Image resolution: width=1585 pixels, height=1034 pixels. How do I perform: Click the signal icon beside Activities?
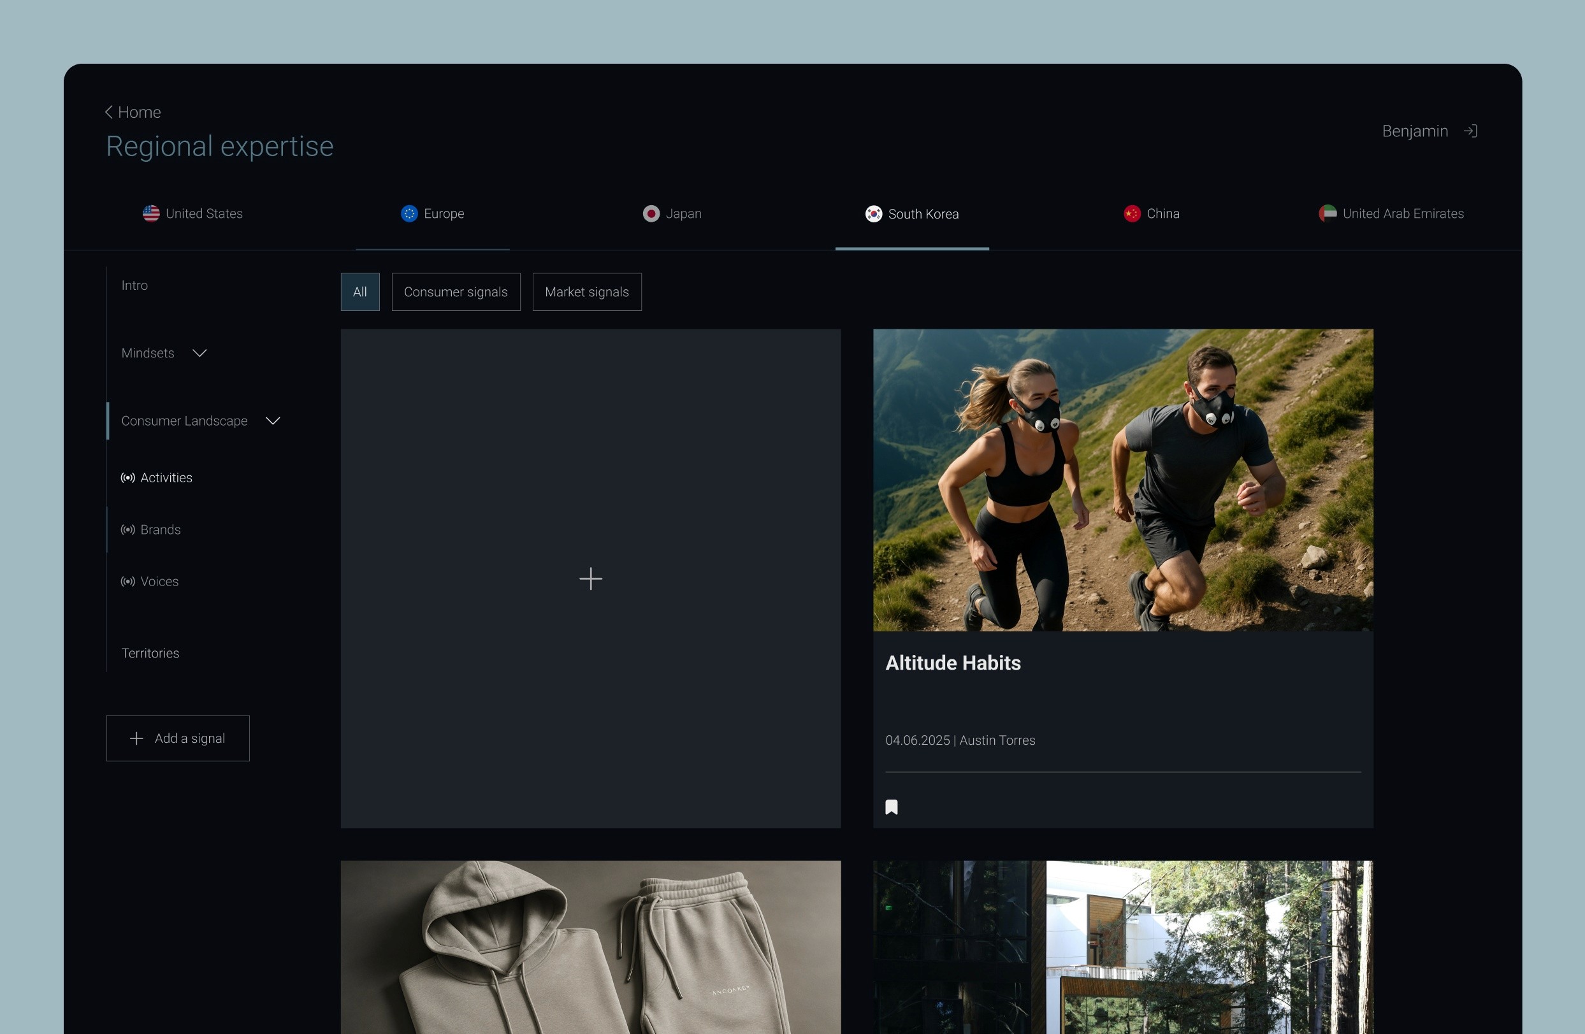coord(128,478)
